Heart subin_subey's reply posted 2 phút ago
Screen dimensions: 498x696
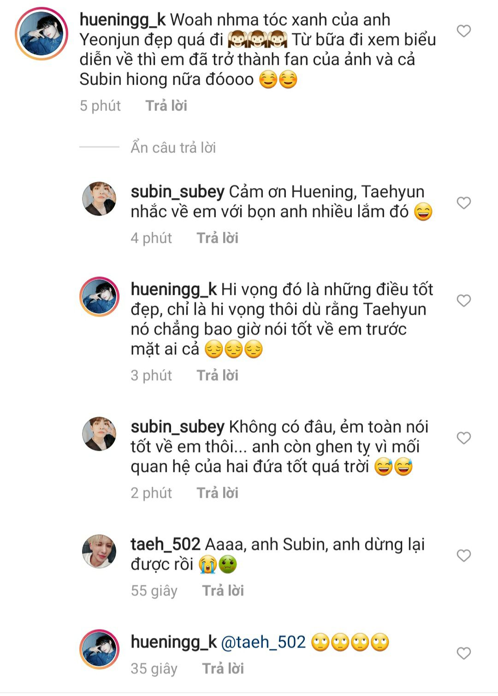463,438
